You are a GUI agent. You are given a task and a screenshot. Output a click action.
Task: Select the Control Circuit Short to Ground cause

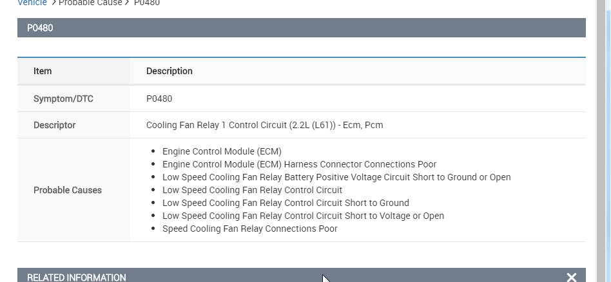(x=286, y=203)
